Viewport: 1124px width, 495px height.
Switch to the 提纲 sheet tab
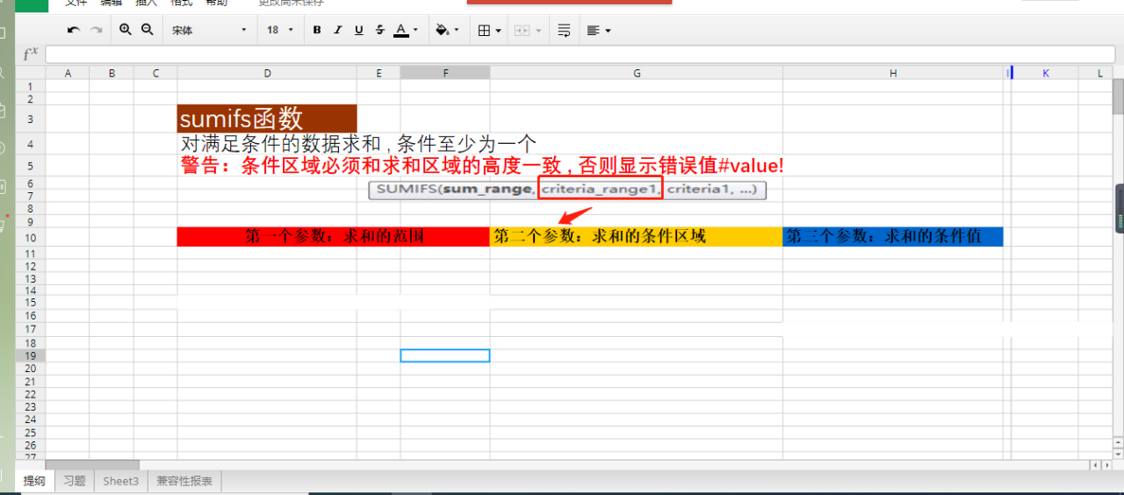pos(34,481)
